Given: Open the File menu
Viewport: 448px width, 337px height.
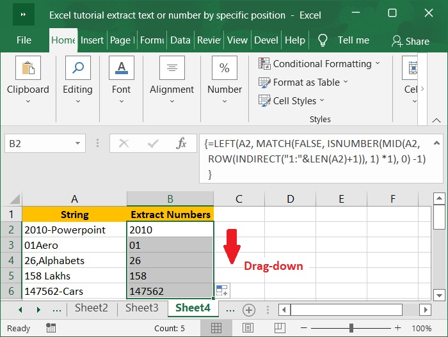Looking at the screenshot, I should pyautogui.click(x=24, y=40).
